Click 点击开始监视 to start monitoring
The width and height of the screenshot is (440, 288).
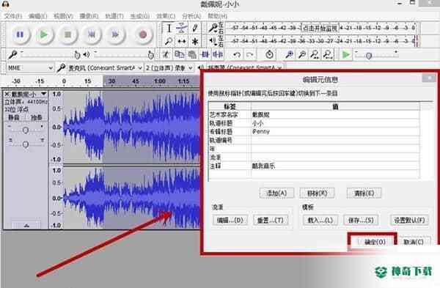pos(320,28)
